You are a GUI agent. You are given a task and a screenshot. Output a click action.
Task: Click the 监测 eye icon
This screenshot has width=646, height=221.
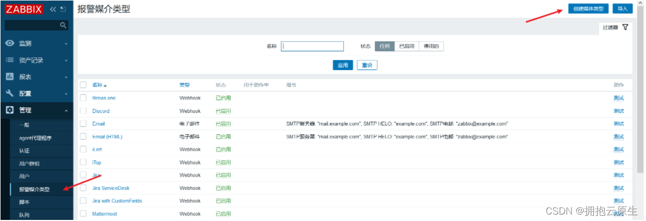(10, 43)
